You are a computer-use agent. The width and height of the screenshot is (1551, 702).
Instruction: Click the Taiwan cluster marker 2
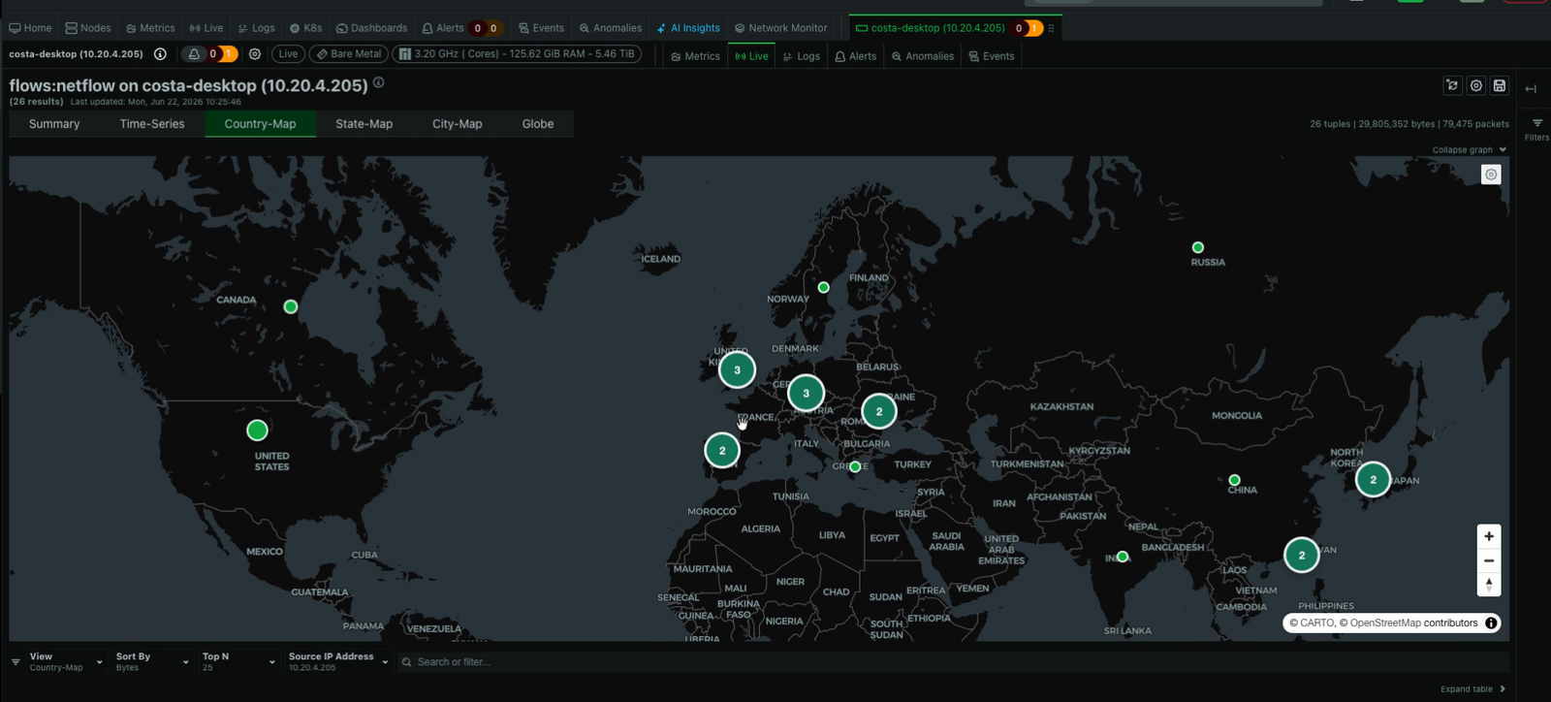[1301, 555]
